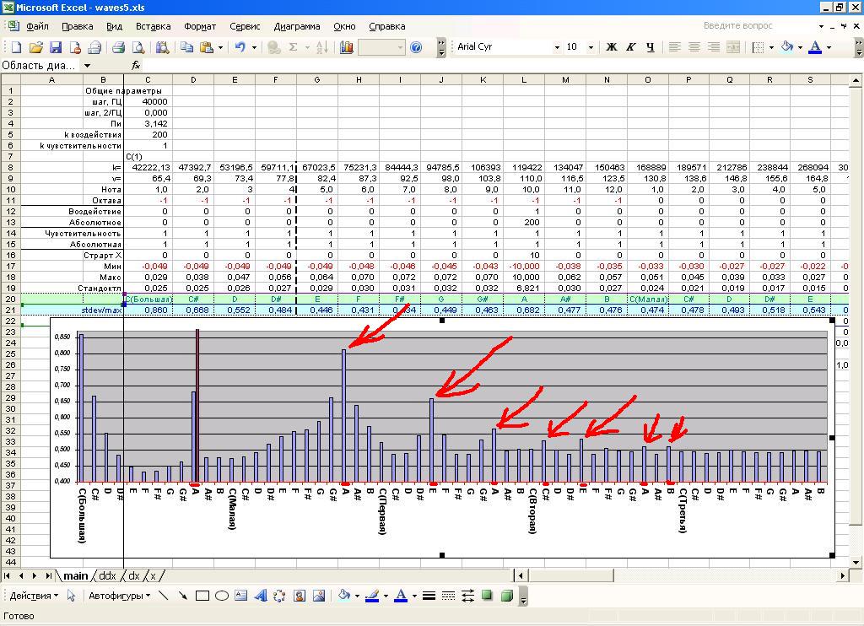Click the Действия button

point(30,596)
